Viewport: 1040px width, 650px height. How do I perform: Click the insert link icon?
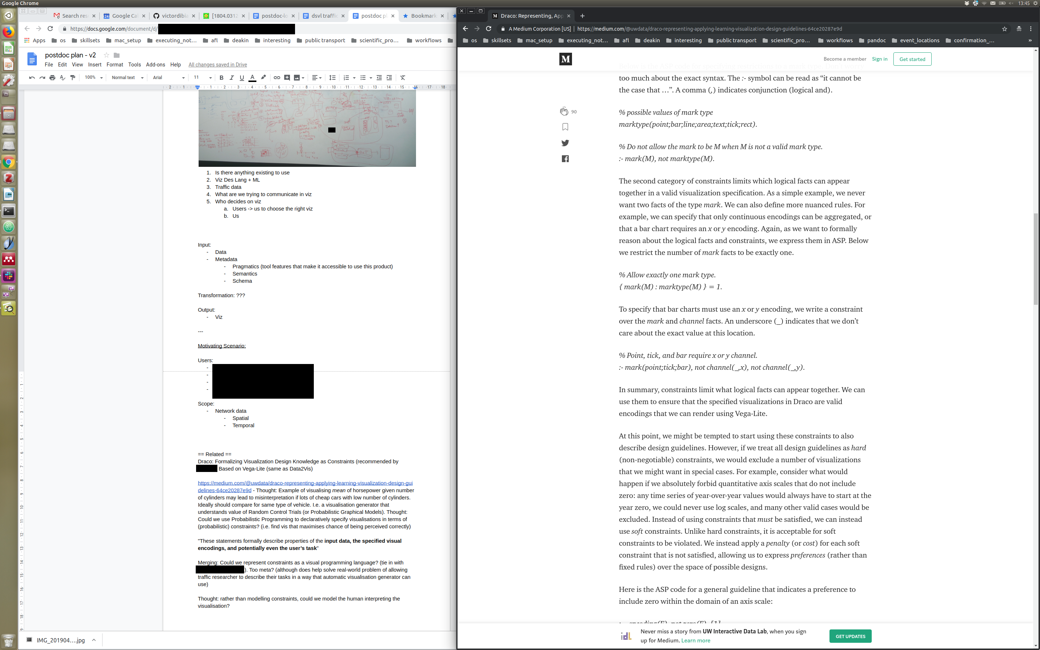click(x=277, y=77)
